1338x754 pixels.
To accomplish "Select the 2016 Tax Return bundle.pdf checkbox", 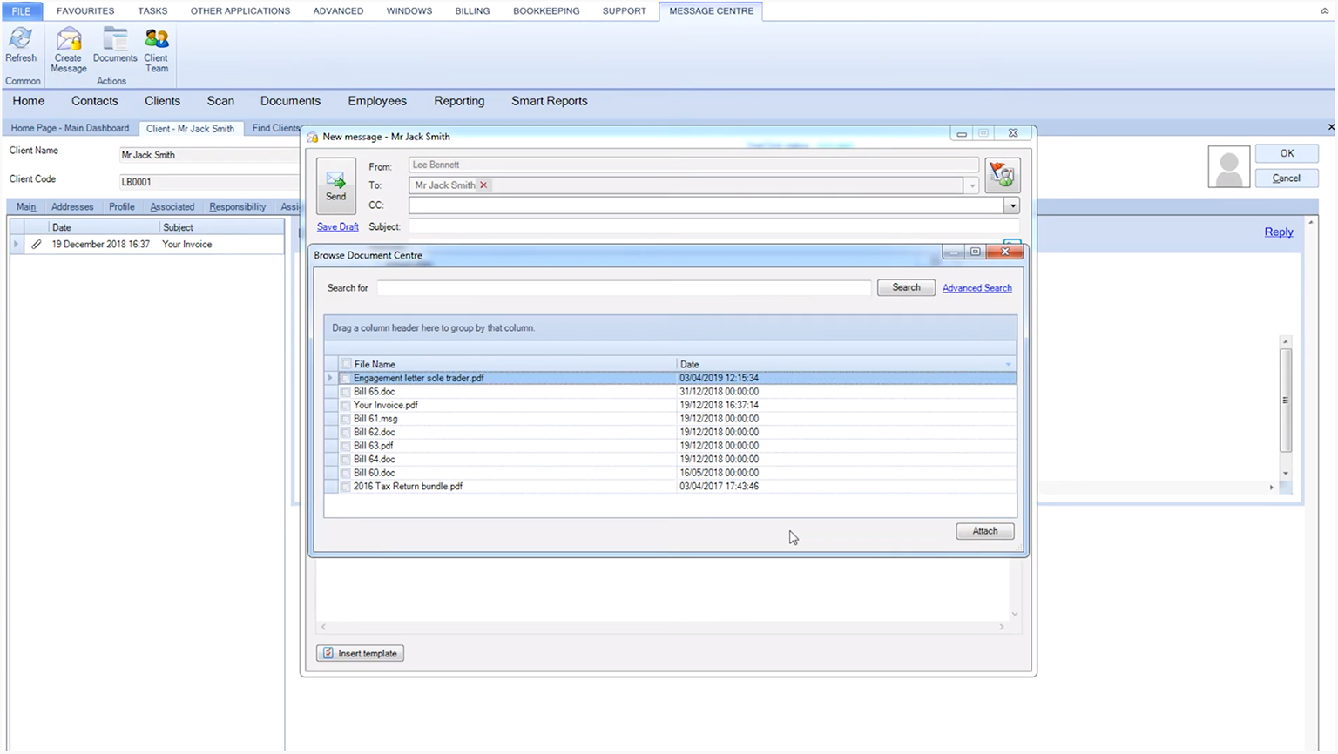I will click(346, 487).
